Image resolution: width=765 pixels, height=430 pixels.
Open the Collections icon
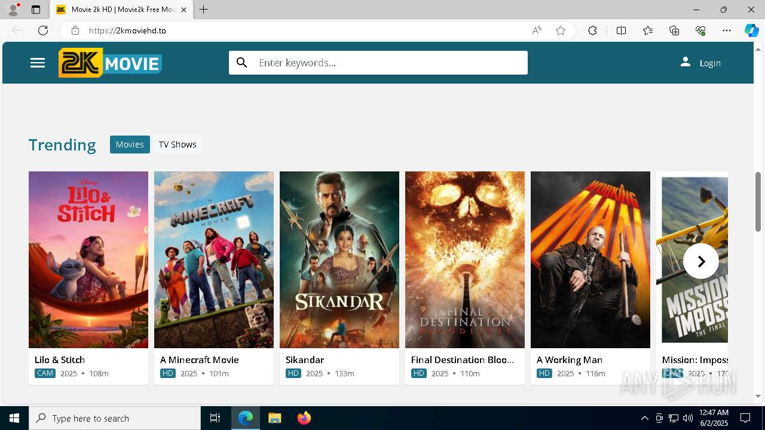click(x=674, y=30)
